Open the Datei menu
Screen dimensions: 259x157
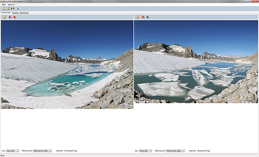[3, 5]
